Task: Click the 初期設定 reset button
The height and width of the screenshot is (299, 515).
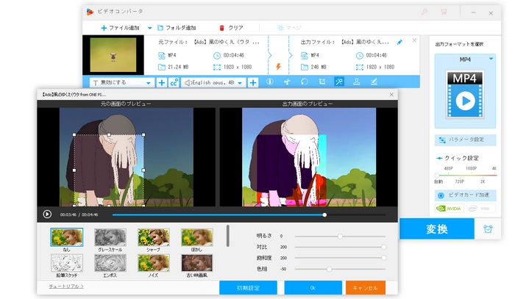Action: 249,287
